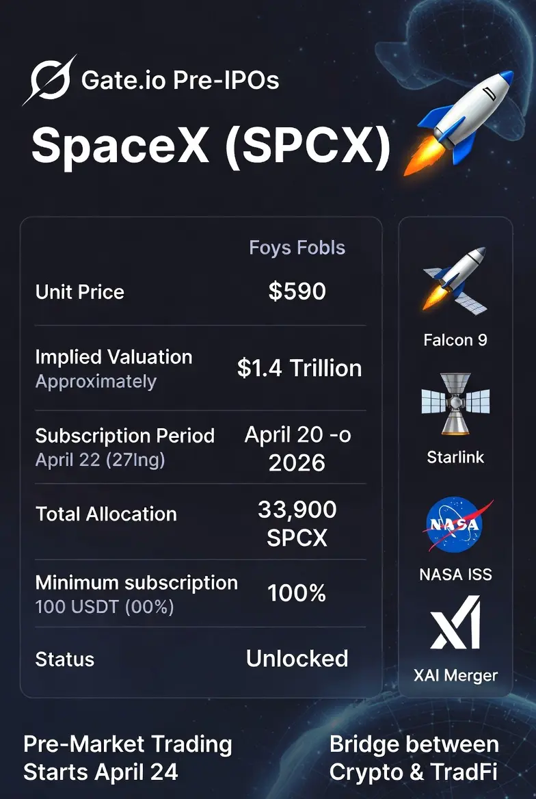Click the NASA logo icon
536x799 pixels.
[x=455, y=525]
